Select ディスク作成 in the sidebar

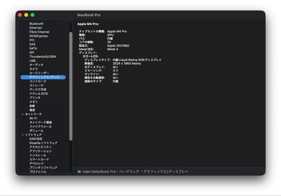tap(38, 89)
